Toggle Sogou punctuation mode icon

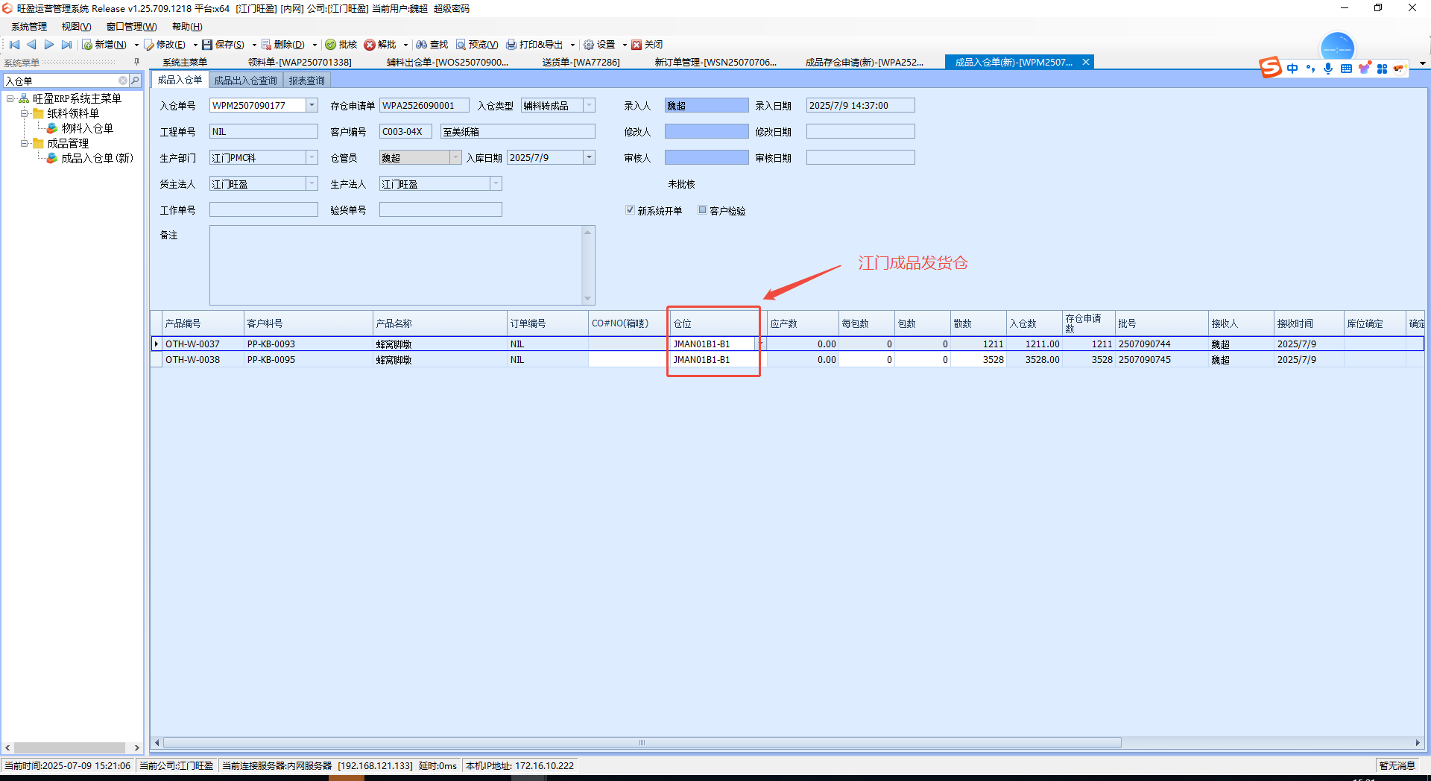(1310, 69)
